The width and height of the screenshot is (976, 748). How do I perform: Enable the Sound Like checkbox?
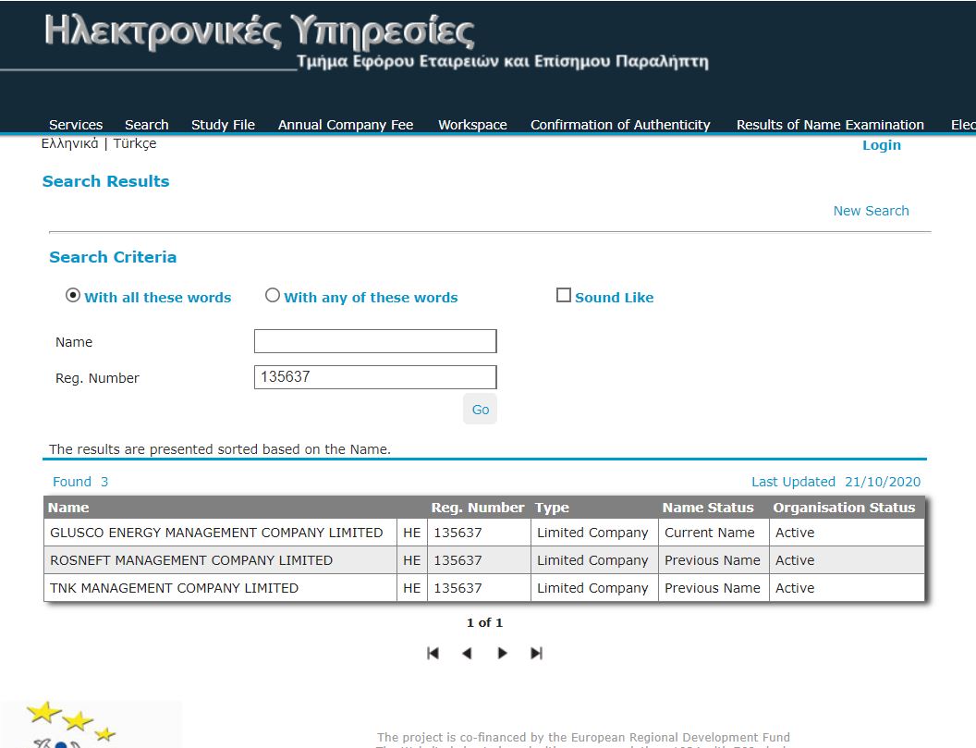tap(563, 296)
